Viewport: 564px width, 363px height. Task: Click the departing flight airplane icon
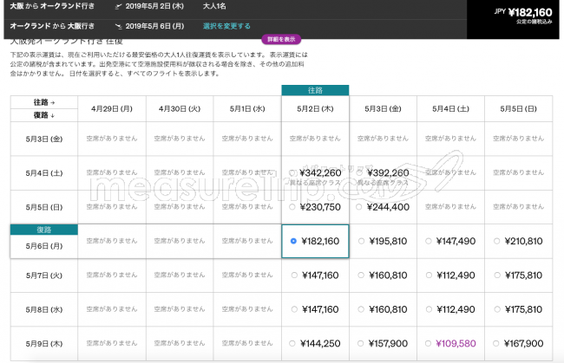coord(118,6)
